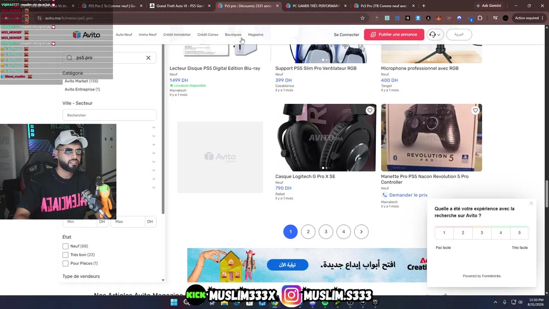Viewport: 549px width, 309px height.
Task: Open the 'Boutiques' menu item
Action: [x=233, y=35]
